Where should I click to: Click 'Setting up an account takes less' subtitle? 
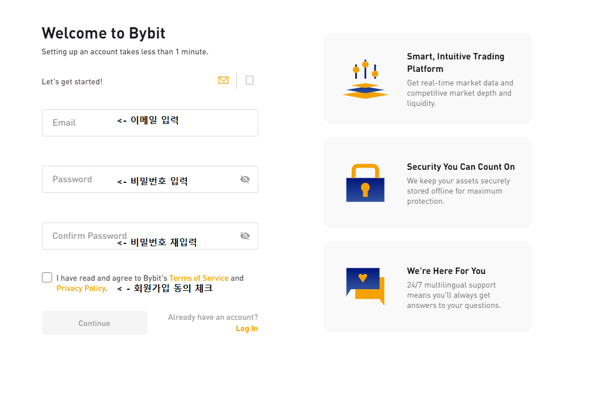[125, 52]
